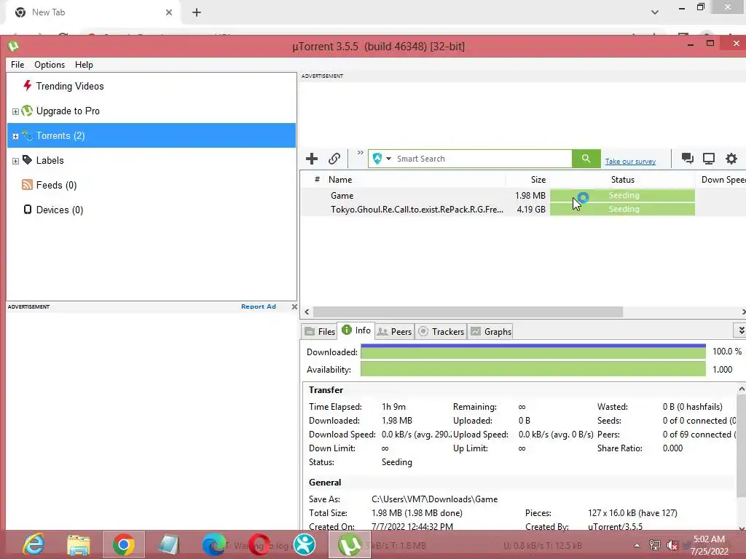Click the remote monitor icon in toolbar

[709, 158]
